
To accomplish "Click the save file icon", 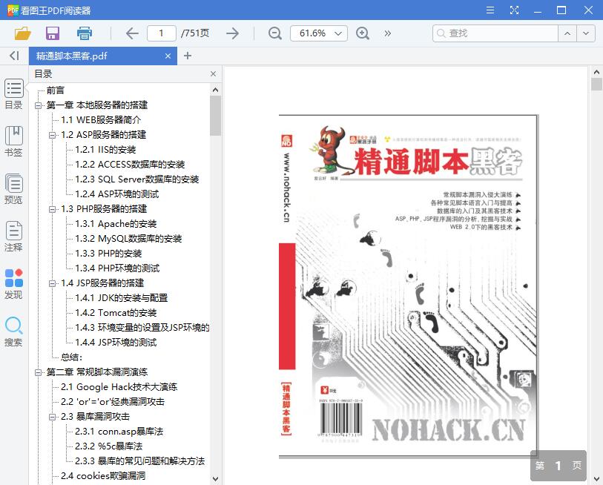I will [52, 33].
